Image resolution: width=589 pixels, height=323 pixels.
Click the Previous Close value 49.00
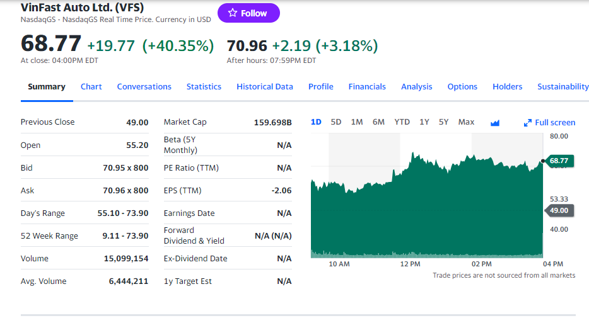(137, 122)
